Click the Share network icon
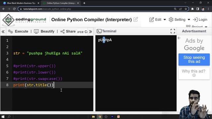Viewport: 212px width, 119px height. pos(63,31)
